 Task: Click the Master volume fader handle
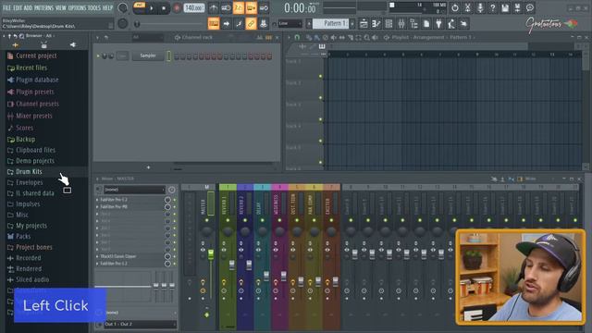pos(211,254)
